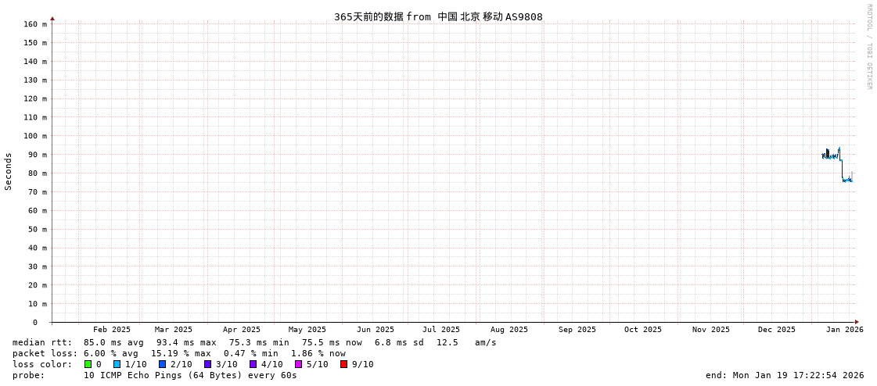
Task: Click the 160 m y-axis label
Action: coord(35,24)
